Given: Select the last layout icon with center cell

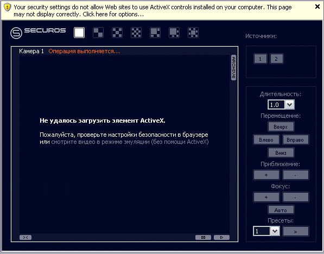Looking at the screenshot, I should point(193,33).
